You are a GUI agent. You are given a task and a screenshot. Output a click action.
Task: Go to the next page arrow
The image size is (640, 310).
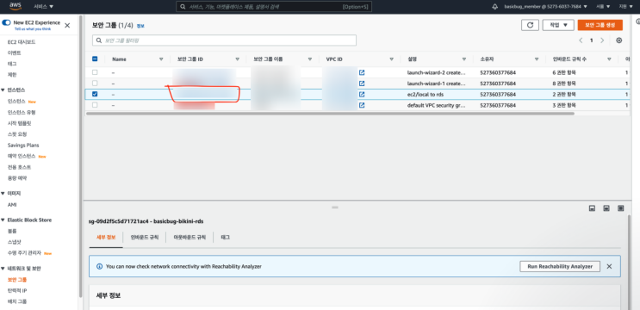(602, 40)
